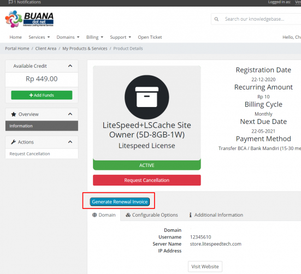This screenshot has width=301, height=274.
Task: Click the Search our knowledgebase field
Action: click(x=257, y=19)
